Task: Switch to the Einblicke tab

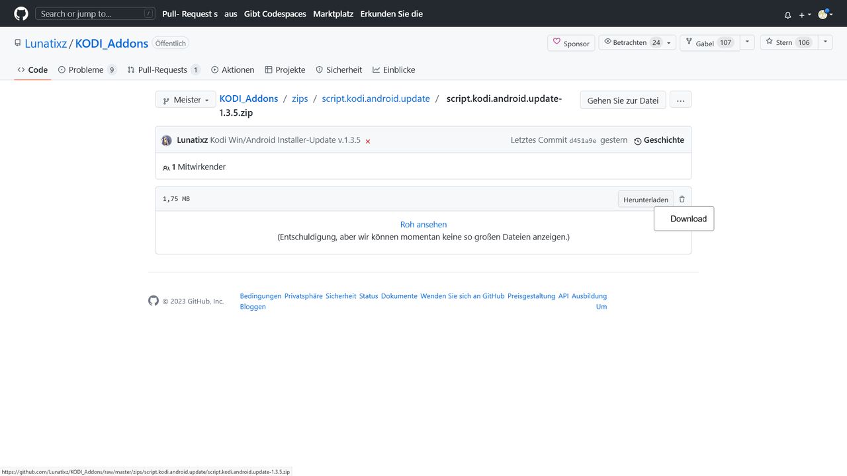Action: click(x=394, y=69)
